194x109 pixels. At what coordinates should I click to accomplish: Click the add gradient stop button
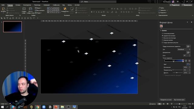click(186, 61)
